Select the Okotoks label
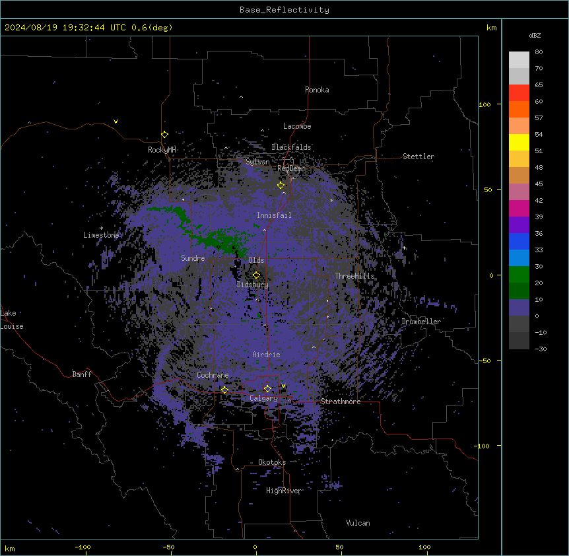The width and height of the screenshot is (569, 556). pyautogui.click(x=272, y=462)
